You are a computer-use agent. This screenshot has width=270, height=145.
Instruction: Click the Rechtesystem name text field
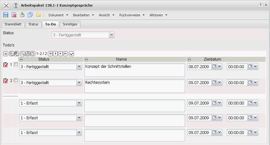134,86
